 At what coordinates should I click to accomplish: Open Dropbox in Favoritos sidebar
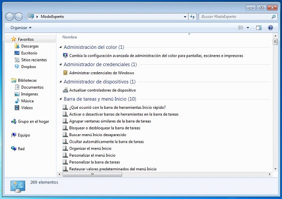pos(28,67)
